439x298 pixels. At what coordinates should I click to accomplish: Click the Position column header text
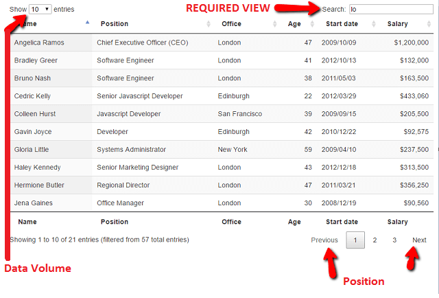(114, 24)
